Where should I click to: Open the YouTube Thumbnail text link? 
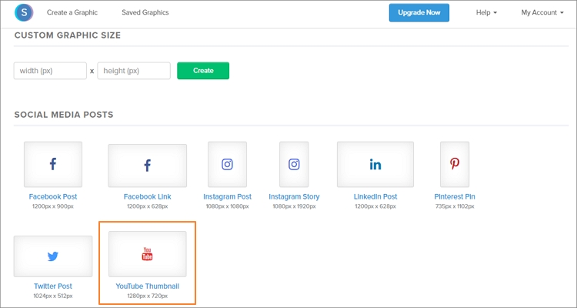click(x=147, y=286)
